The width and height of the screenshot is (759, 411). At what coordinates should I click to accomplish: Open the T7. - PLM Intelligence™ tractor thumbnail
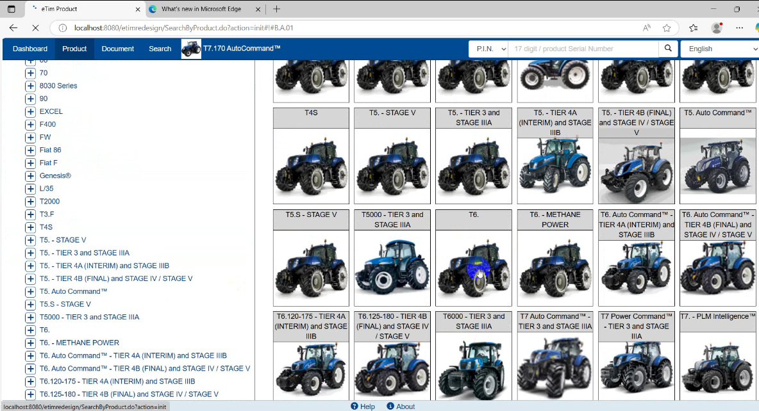pos(718,366)
